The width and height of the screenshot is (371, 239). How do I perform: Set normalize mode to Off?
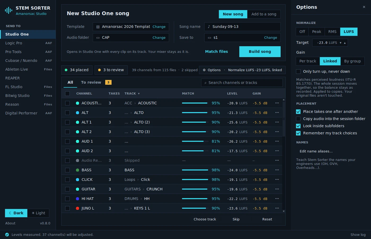pos(302,32)
